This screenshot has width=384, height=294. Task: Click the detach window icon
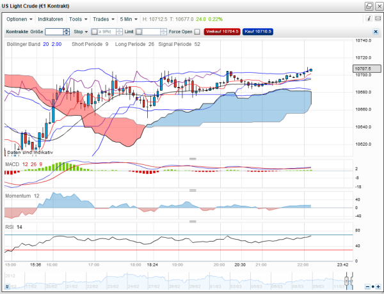pos(369,6)
